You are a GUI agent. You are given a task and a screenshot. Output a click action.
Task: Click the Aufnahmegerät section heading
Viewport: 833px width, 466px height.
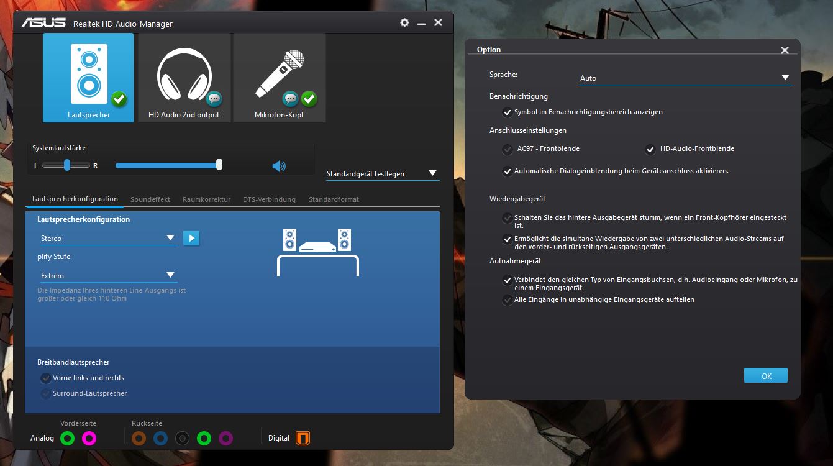click(x=516, y=261)
